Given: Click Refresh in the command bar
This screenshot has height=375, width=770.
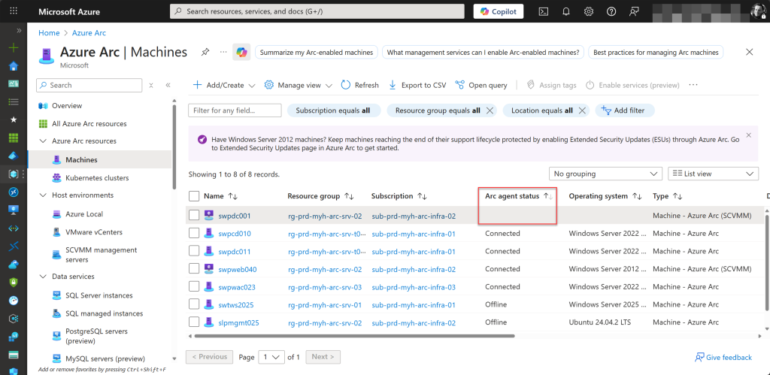Looking at the screenshot, I should [x=359, y=86].
